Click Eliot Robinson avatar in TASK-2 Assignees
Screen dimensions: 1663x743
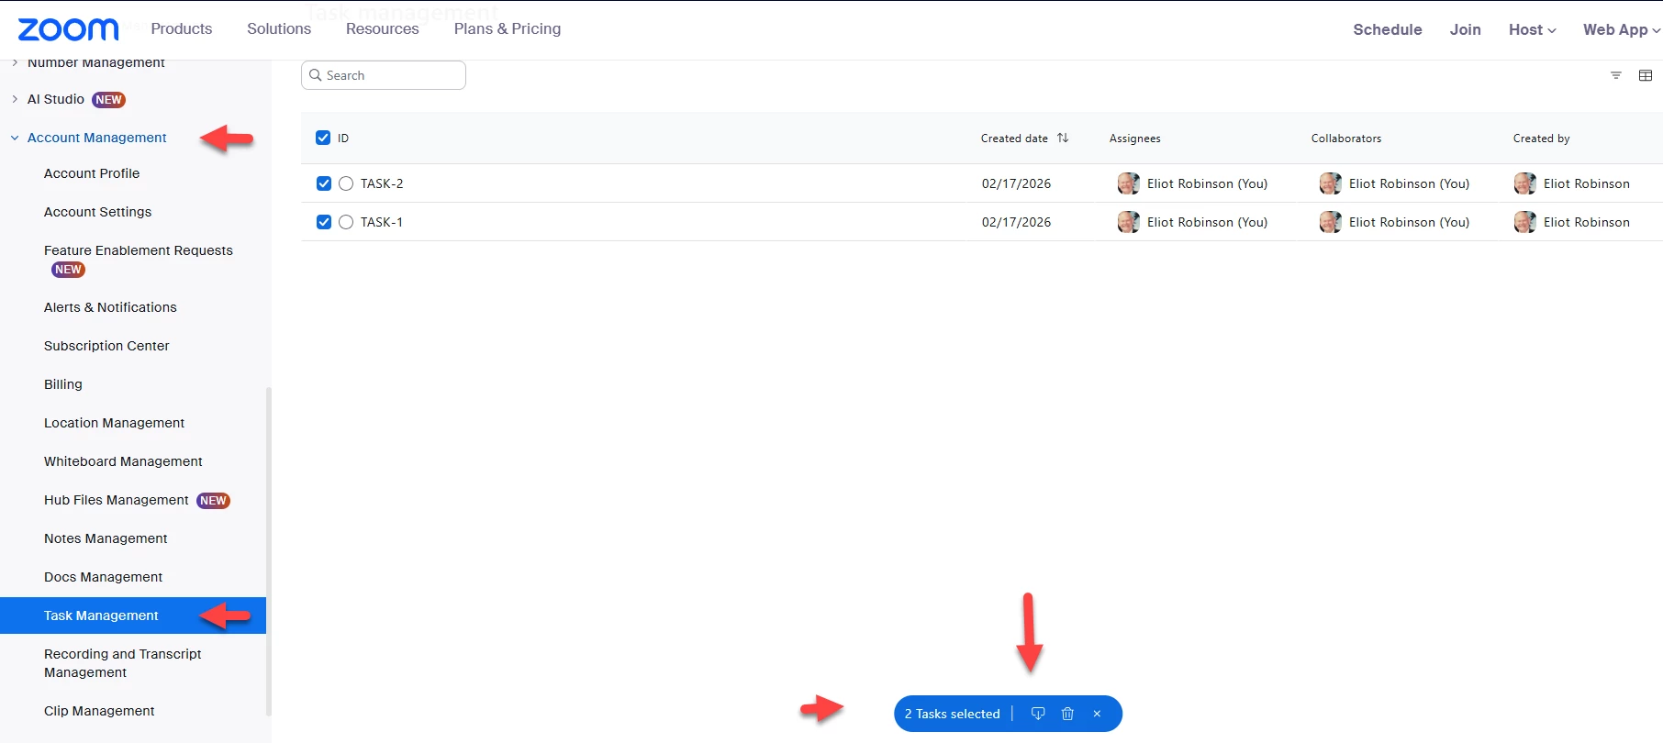pyautogui.click(x=1129, y=183)
